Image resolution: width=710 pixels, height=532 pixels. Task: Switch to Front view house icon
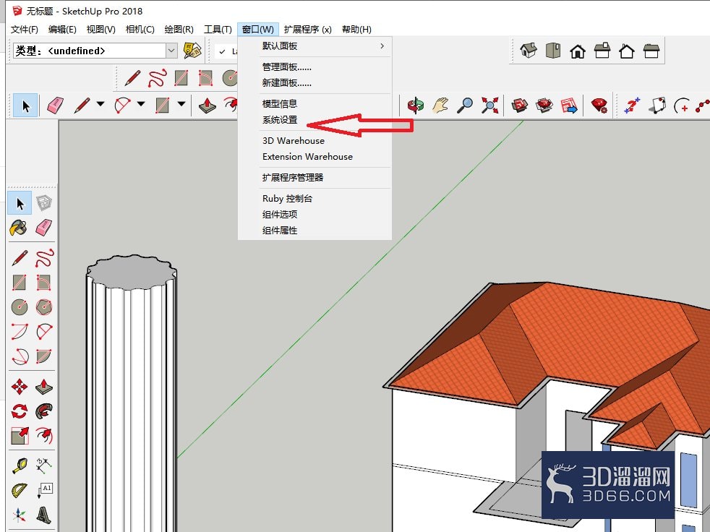click(578, 51)
